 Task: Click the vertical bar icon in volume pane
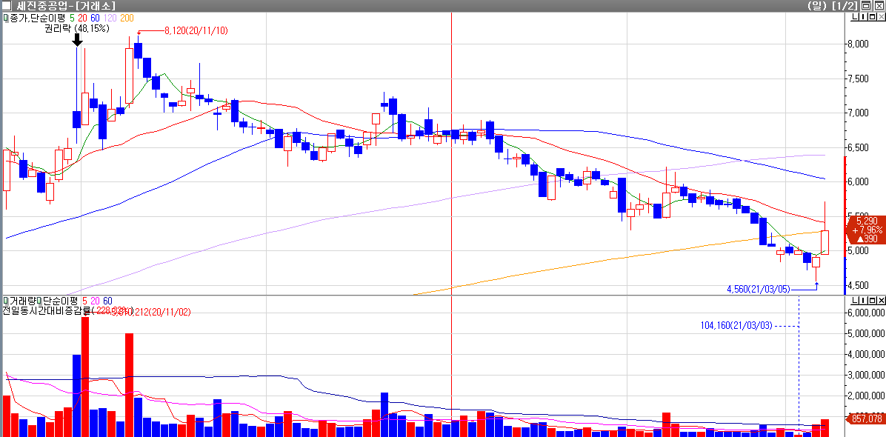click(x=862, y=300)
